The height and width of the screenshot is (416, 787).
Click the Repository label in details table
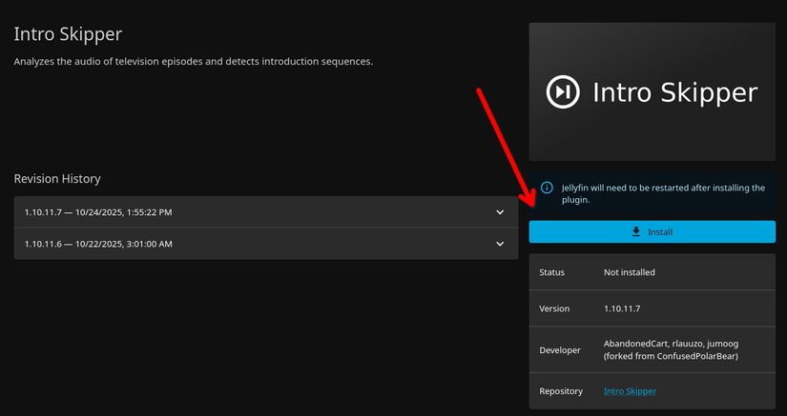coord(560,391)
